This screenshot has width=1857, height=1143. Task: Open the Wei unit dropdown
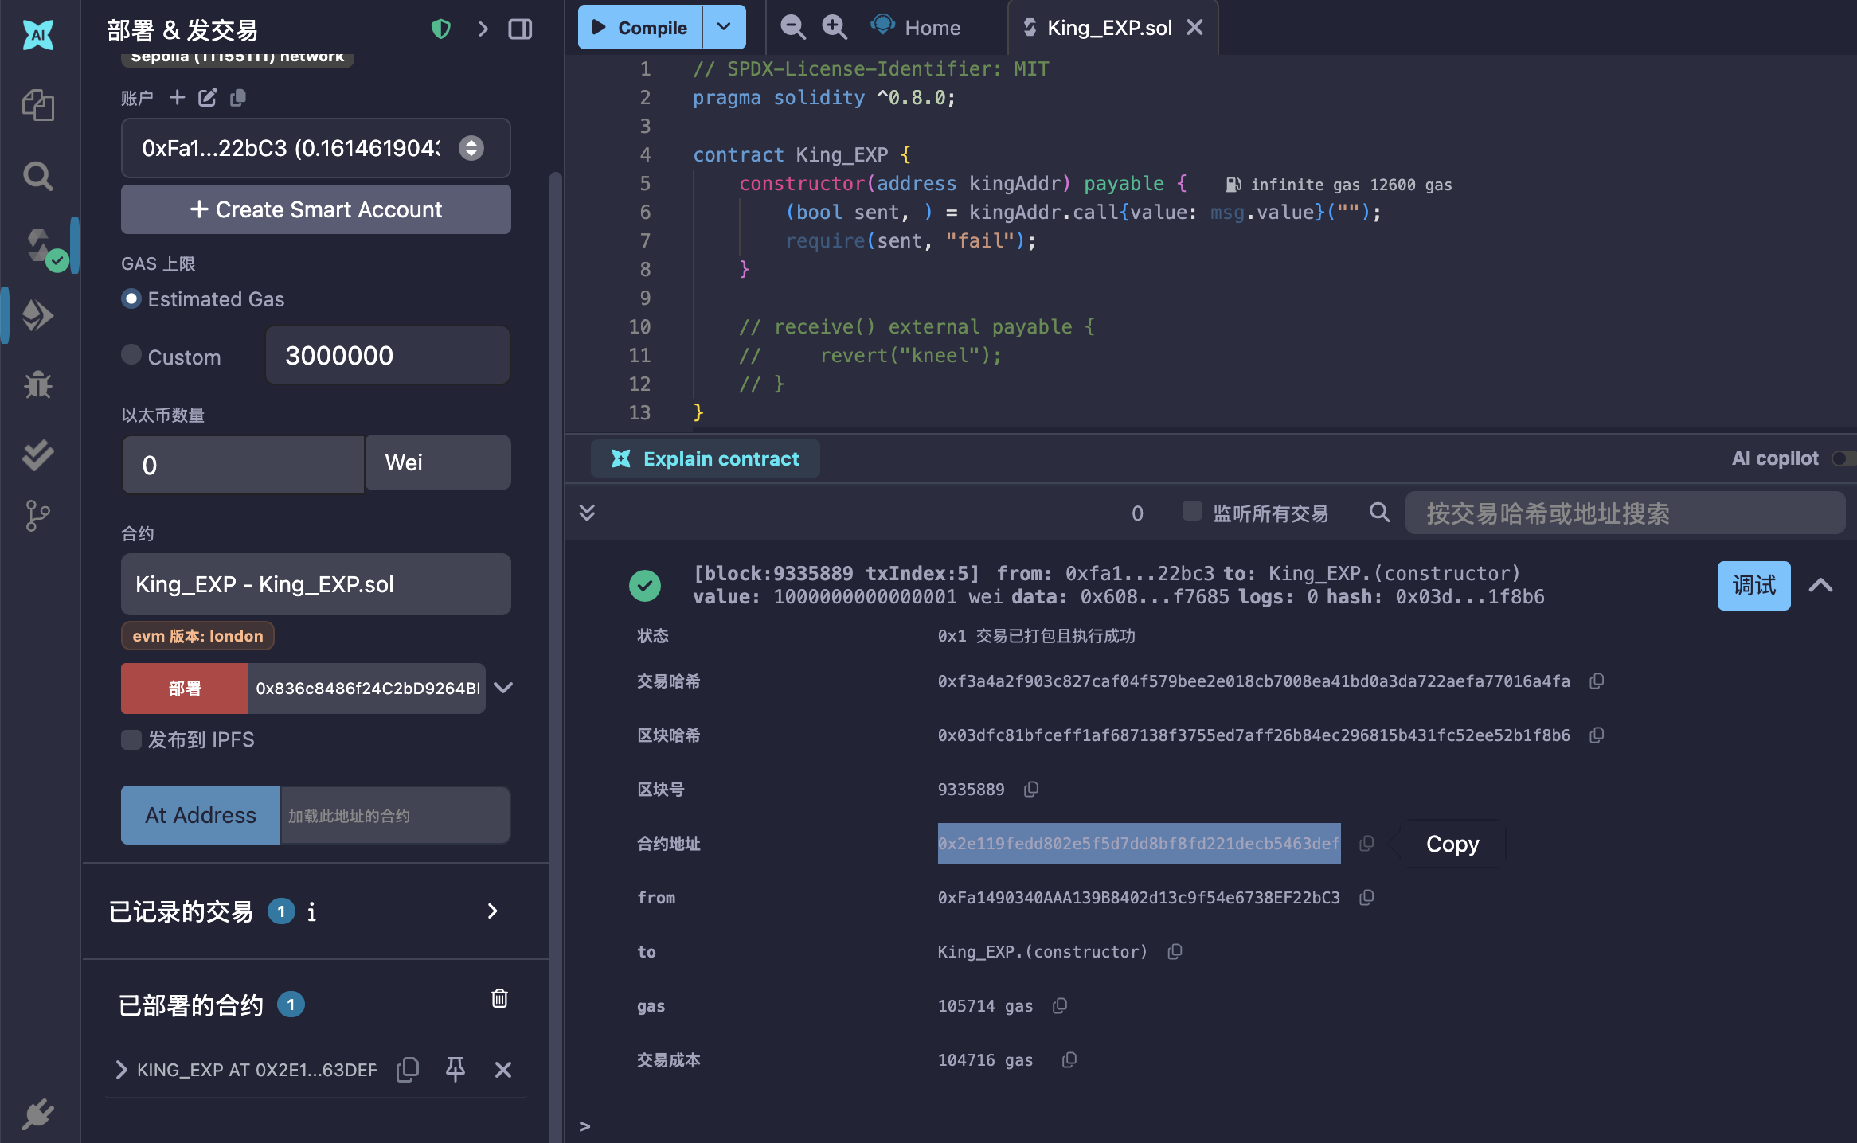click(x=437, y=463)
